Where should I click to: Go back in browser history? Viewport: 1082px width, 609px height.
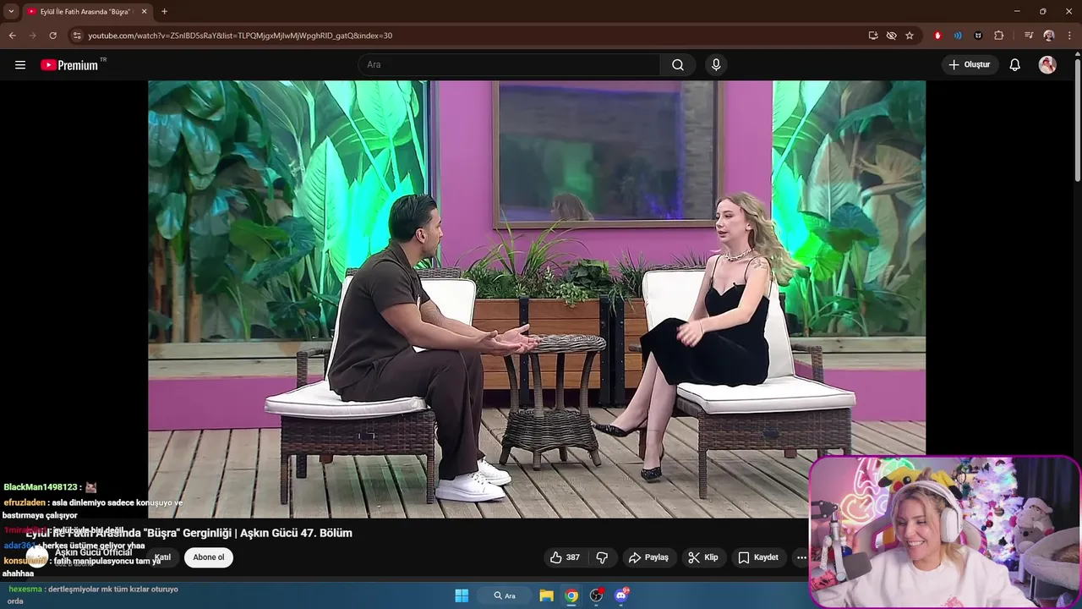pyautogui.click(x=13, y=36)
